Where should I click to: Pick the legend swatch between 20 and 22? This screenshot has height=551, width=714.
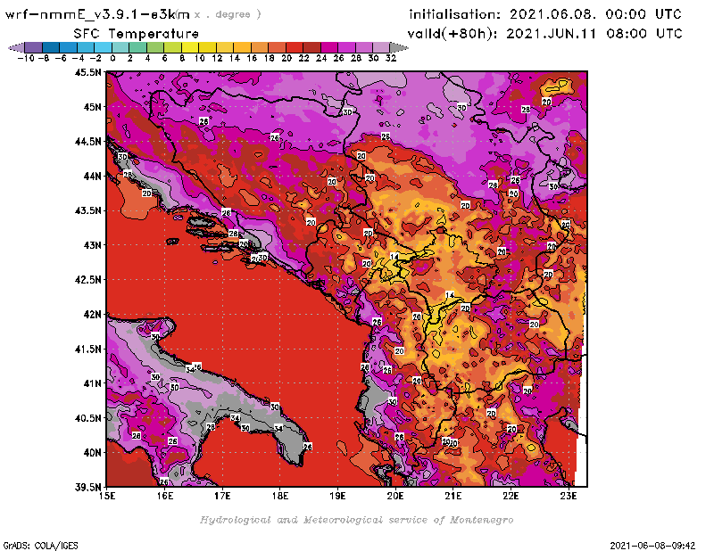click(x=295, y=48)
